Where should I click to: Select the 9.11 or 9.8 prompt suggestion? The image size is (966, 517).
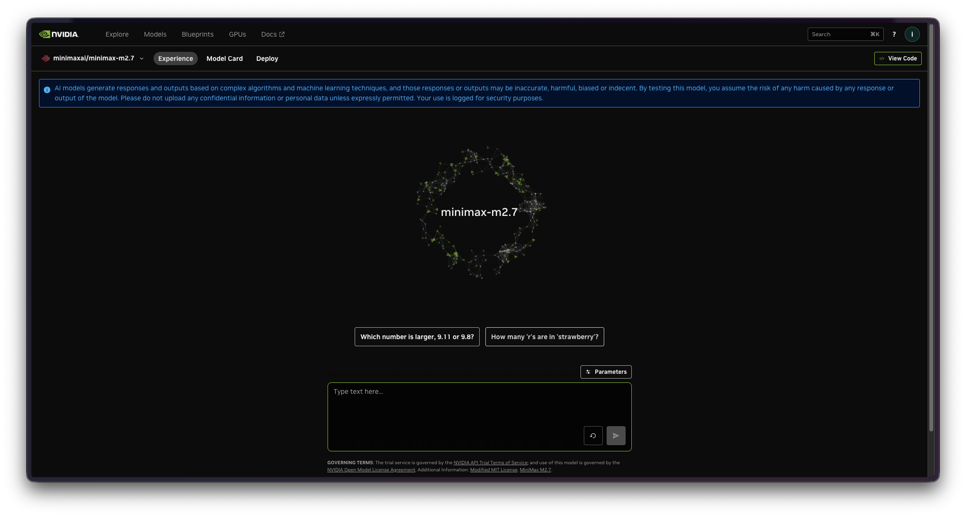click(417, 337)
